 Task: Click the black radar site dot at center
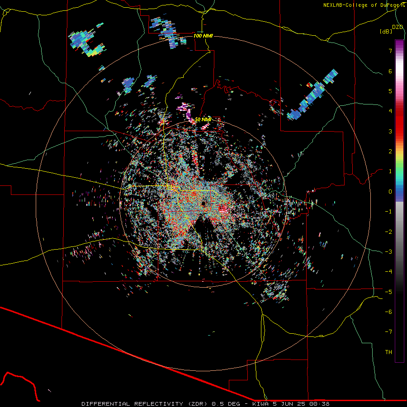(203, 203)
